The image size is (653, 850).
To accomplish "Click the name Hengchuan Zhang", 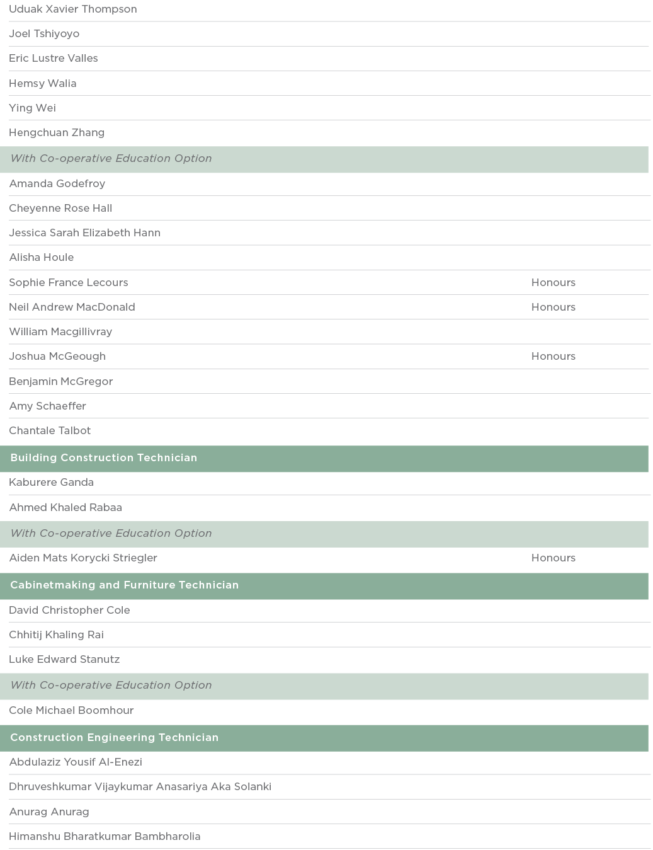I will pos(57,133).
